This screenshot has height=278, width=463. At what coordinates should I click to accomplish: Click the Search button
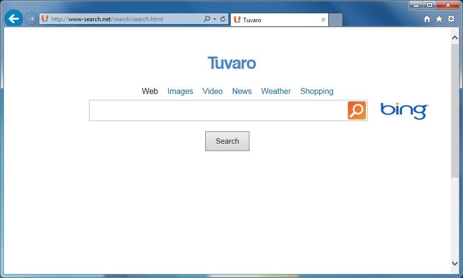227,141
